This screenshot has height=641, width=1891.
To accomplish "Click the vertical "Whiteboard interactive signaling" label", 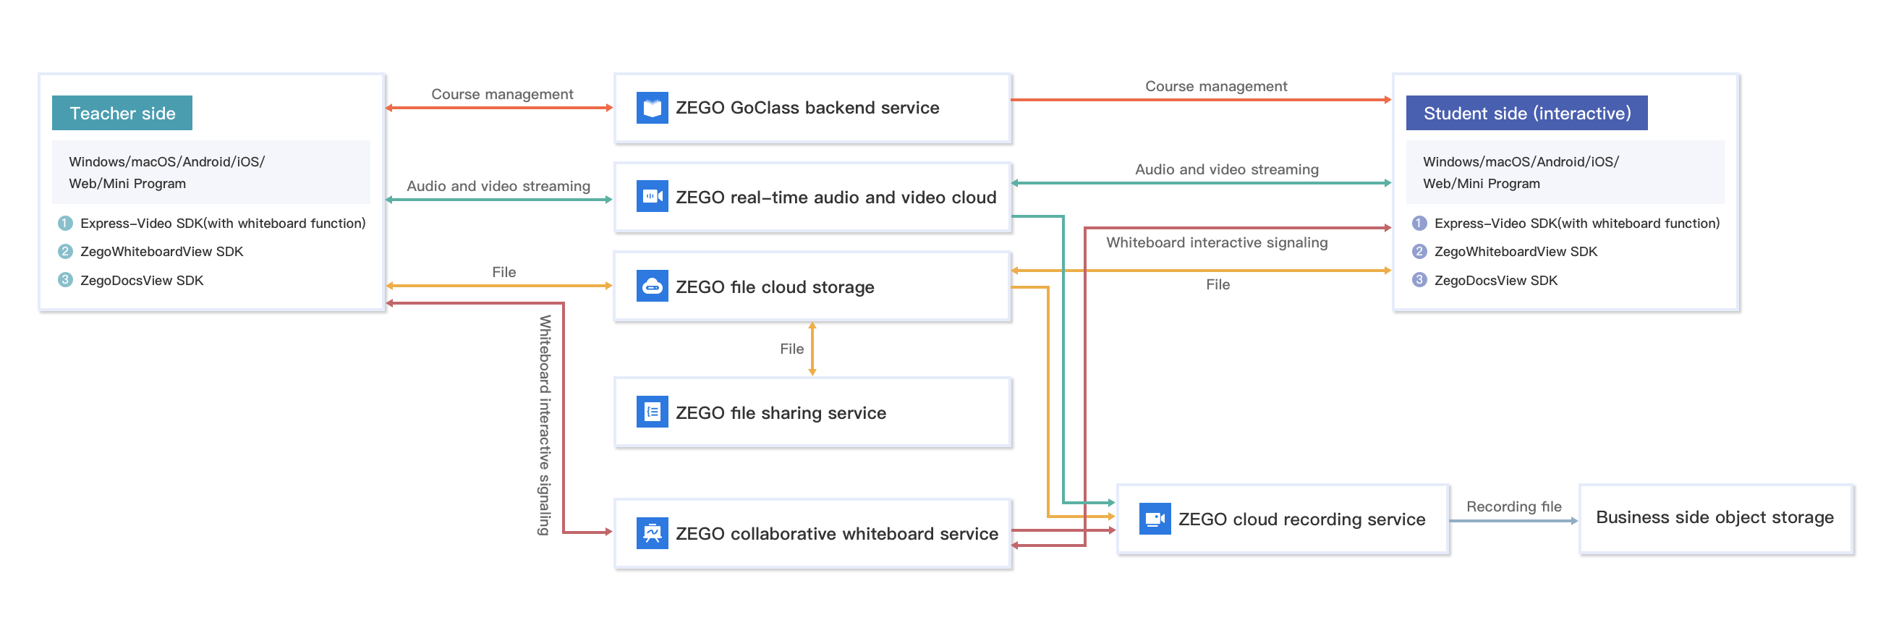I will pyautogui.click(x=545, y=425).
